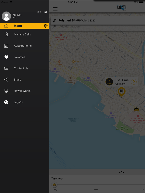Screen dimensions: 145x193
Task: Open How It Works
Action: [x=24, y=91]
